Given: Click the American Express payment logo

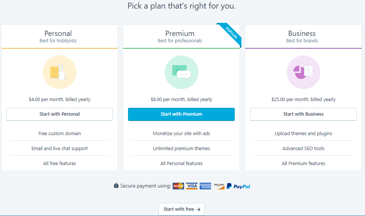Looking at the screenshot, I should point(205,186).
